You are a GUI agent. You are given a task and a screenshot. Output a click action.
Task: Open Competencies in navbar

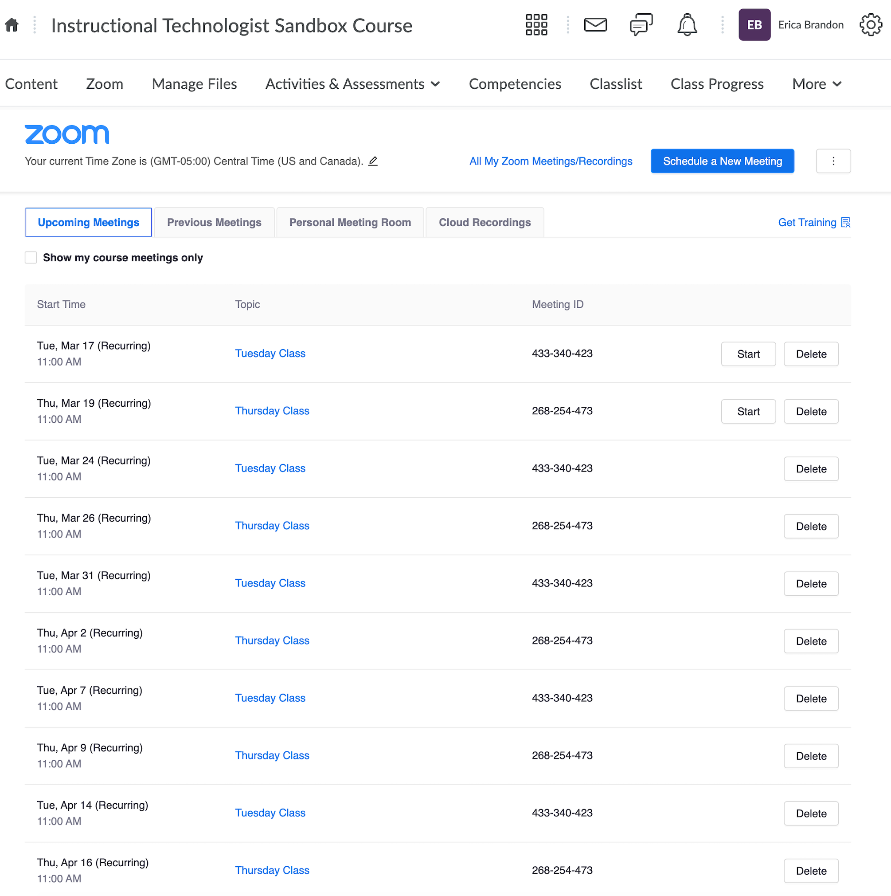[515, 84]
